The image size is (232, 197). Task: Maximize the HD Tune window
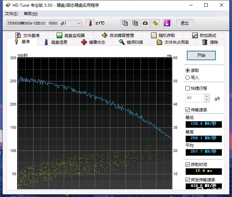point(206,5)
